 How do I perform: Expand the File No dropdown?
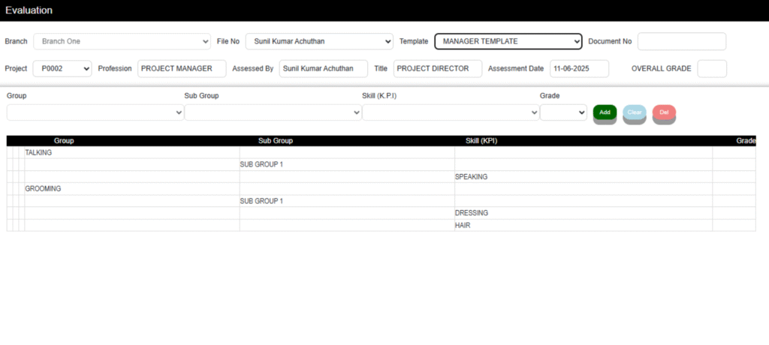[x=319, y=41]
